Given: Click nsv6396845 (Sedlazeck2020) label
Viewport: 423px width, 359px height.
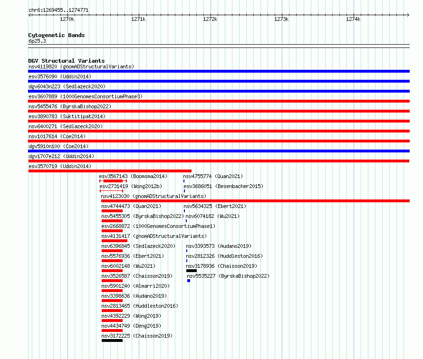Looking at the screenshot, I should tap(138, 246).
